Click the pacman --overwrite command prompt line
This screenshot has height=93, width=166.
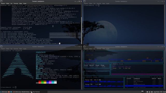(x=30, y=43)
